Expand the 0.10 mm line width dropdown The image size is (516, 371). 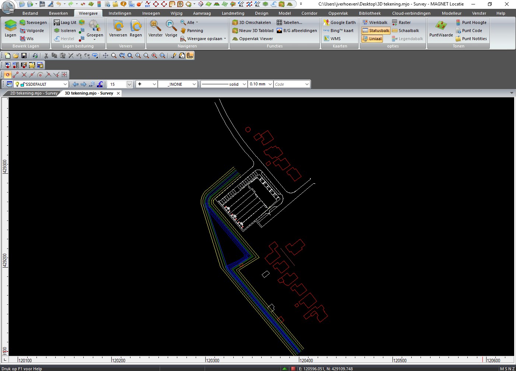pos(270,84)
